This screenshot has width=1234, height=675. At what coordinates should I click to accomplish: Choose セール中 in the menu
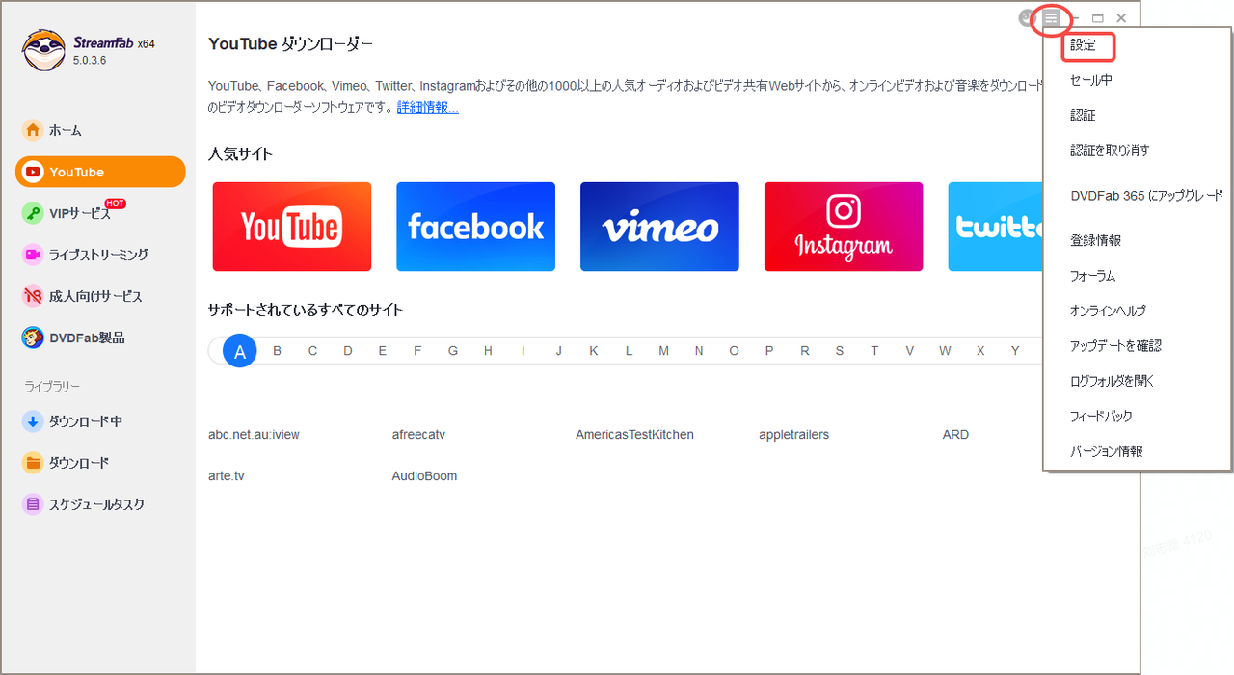tap(1091, 80)
